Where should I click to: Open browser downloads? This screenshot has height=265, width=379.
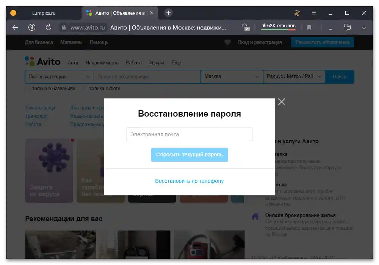[364, 28]
